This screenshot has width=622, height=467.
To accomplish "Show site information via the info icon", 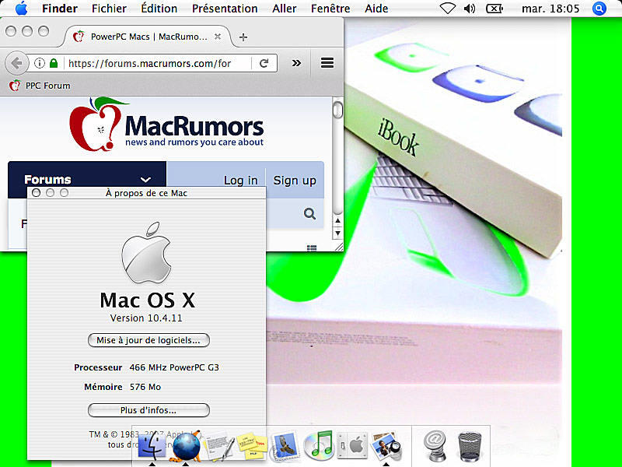I will point(40,63).
